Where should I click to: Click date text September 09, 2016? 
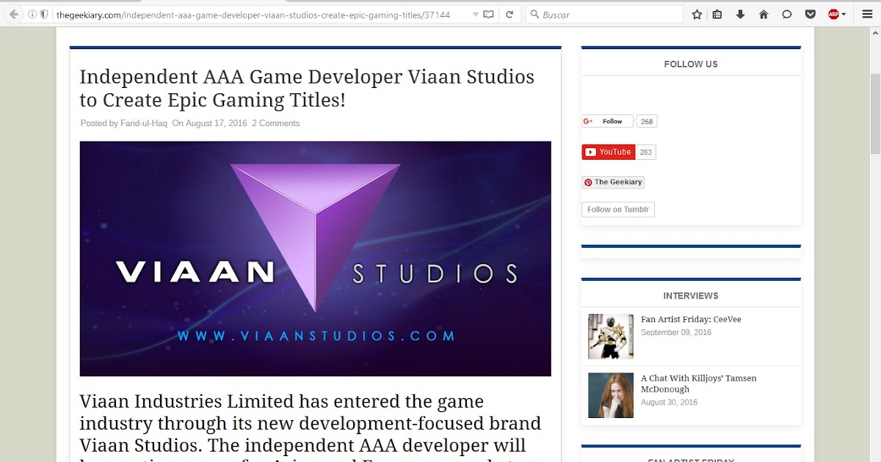[676, 333]
